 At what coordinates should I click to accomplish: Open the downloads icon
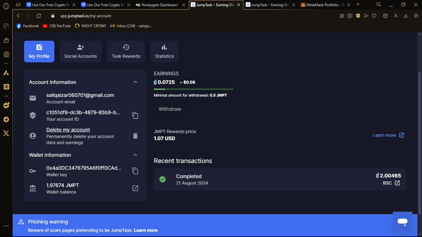[x=406, y=16]
